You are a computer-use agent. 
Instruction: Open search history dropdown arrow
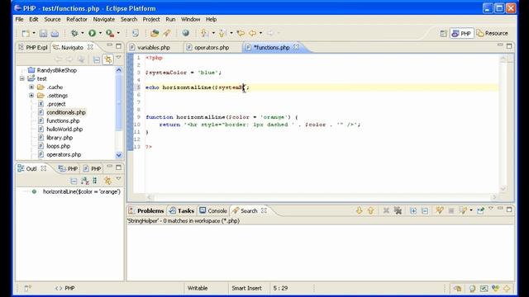pos(471,211)
